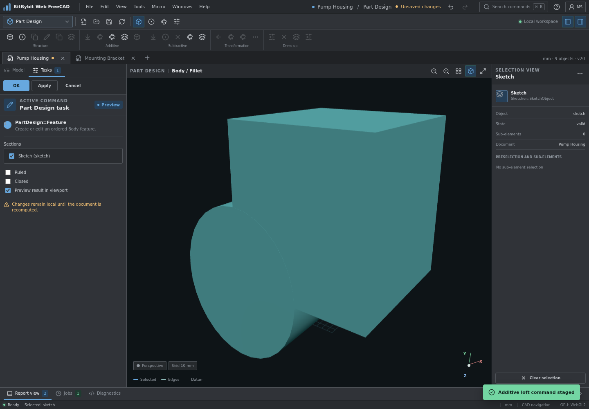Click the OK button
This screenshot has height=409, width=589.
click(16, 86)
